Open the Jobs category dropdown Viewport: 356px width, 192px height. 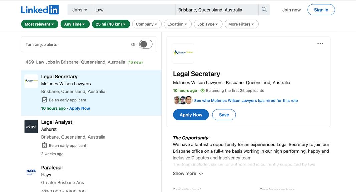coord(80,10)
